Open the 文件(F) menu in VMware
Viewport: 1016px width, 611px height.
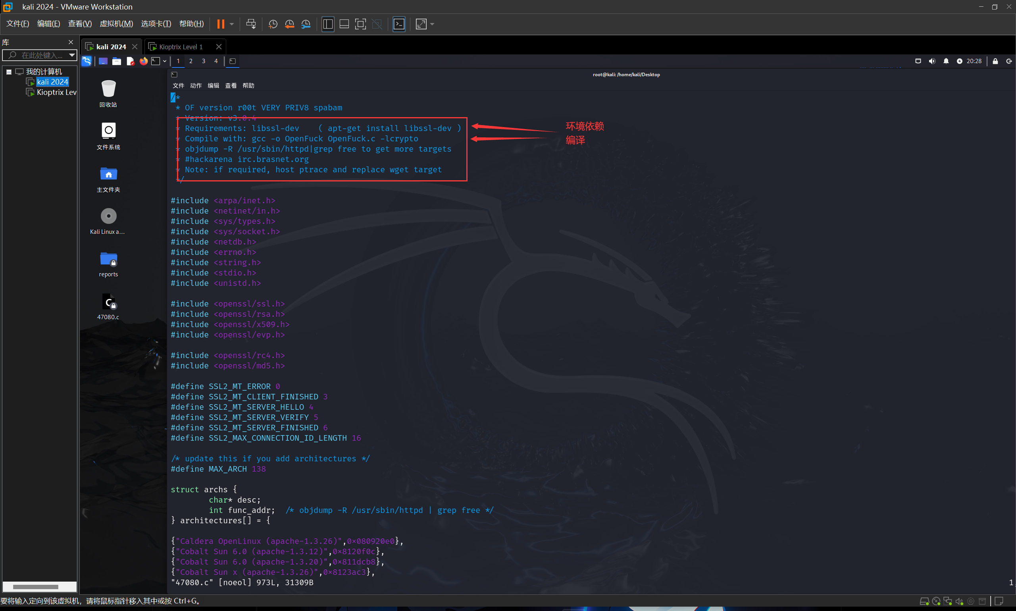(18, 23)
